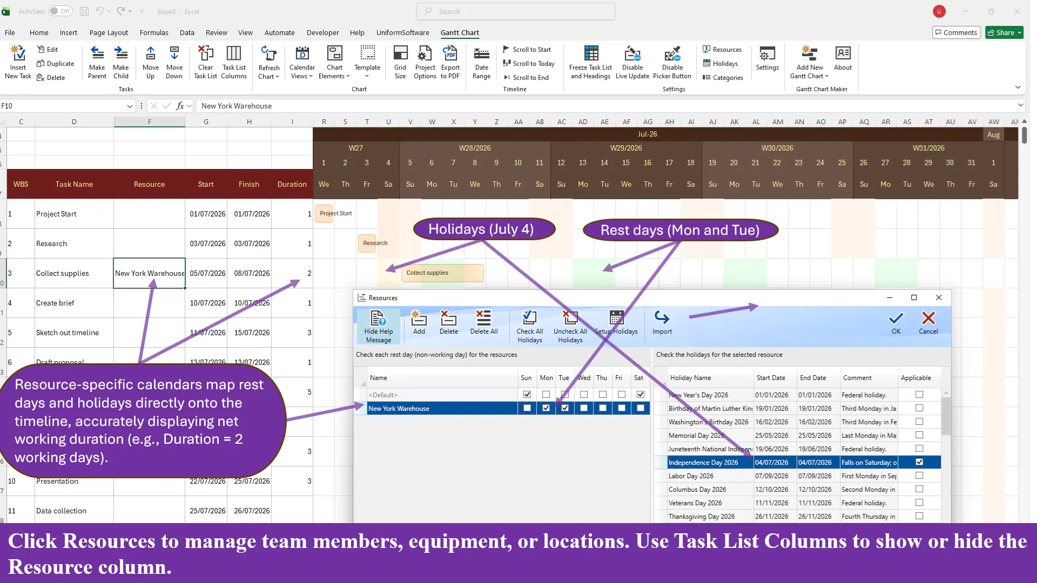Click Insert New Task icon

coord(18,62)
